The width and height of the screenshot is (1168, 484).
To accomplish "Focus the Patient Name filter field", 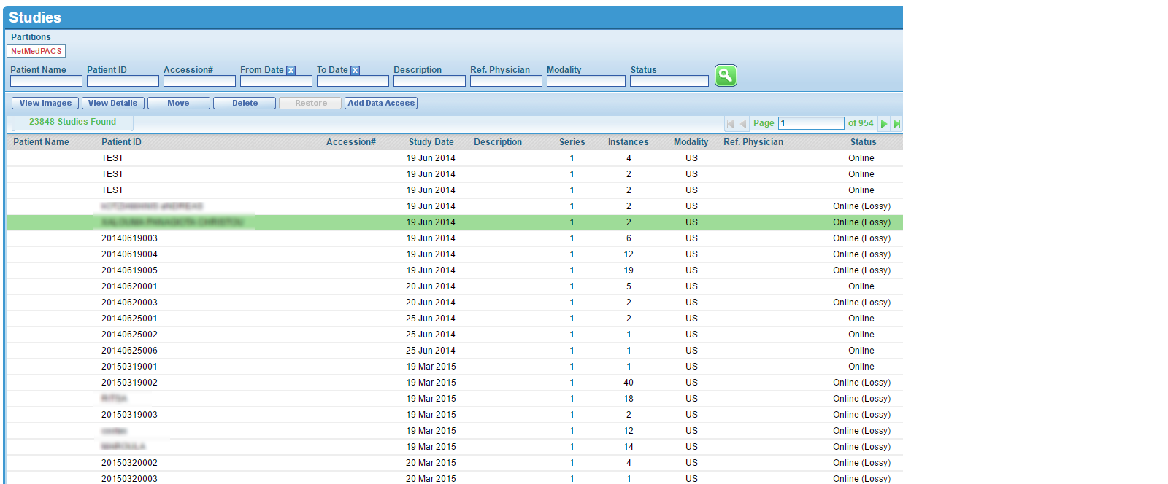I will pyautogui.click(x=46, y=81).
